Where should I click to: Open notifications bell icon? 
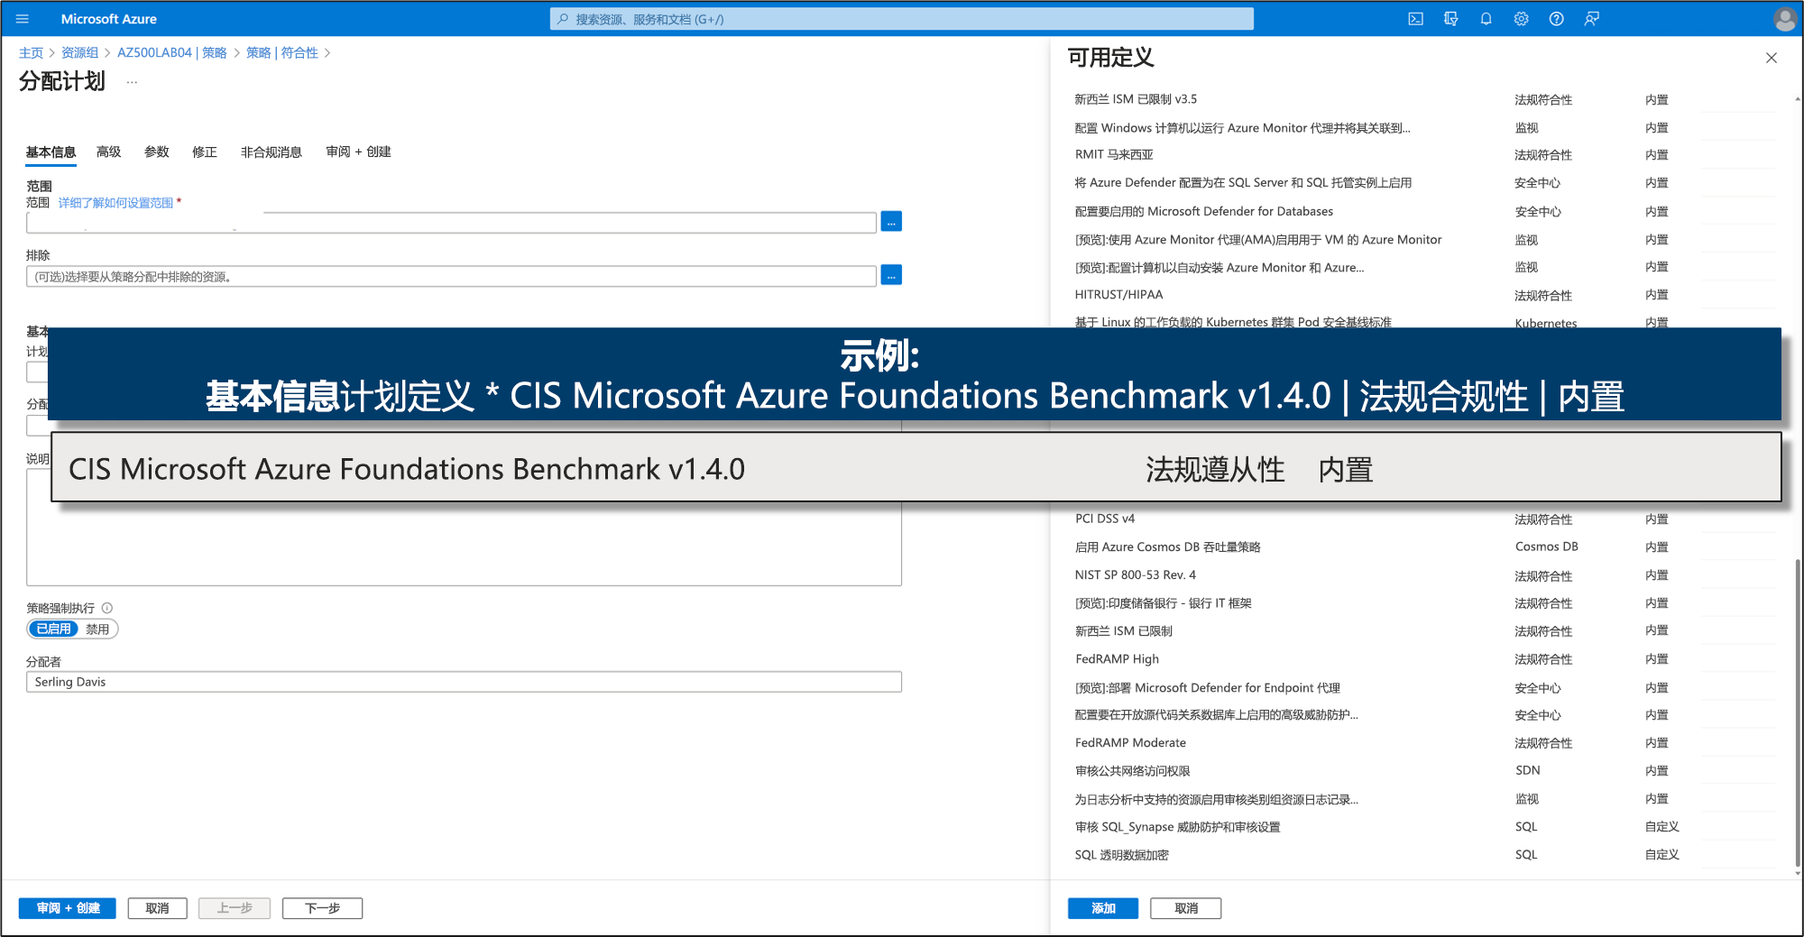1486,19
